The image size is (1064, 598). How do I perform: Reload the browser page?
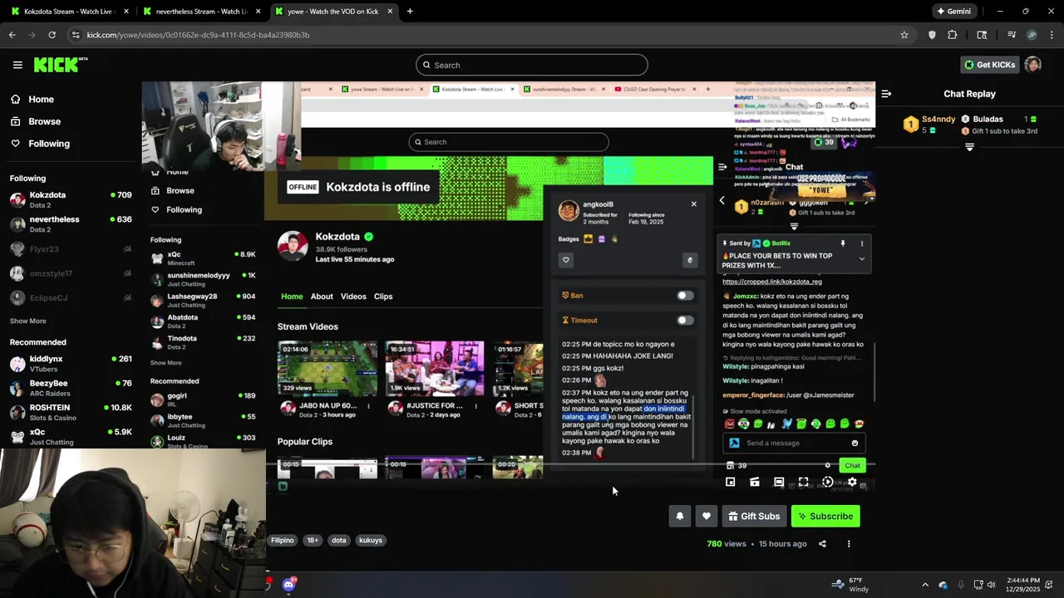coord(52,35)
